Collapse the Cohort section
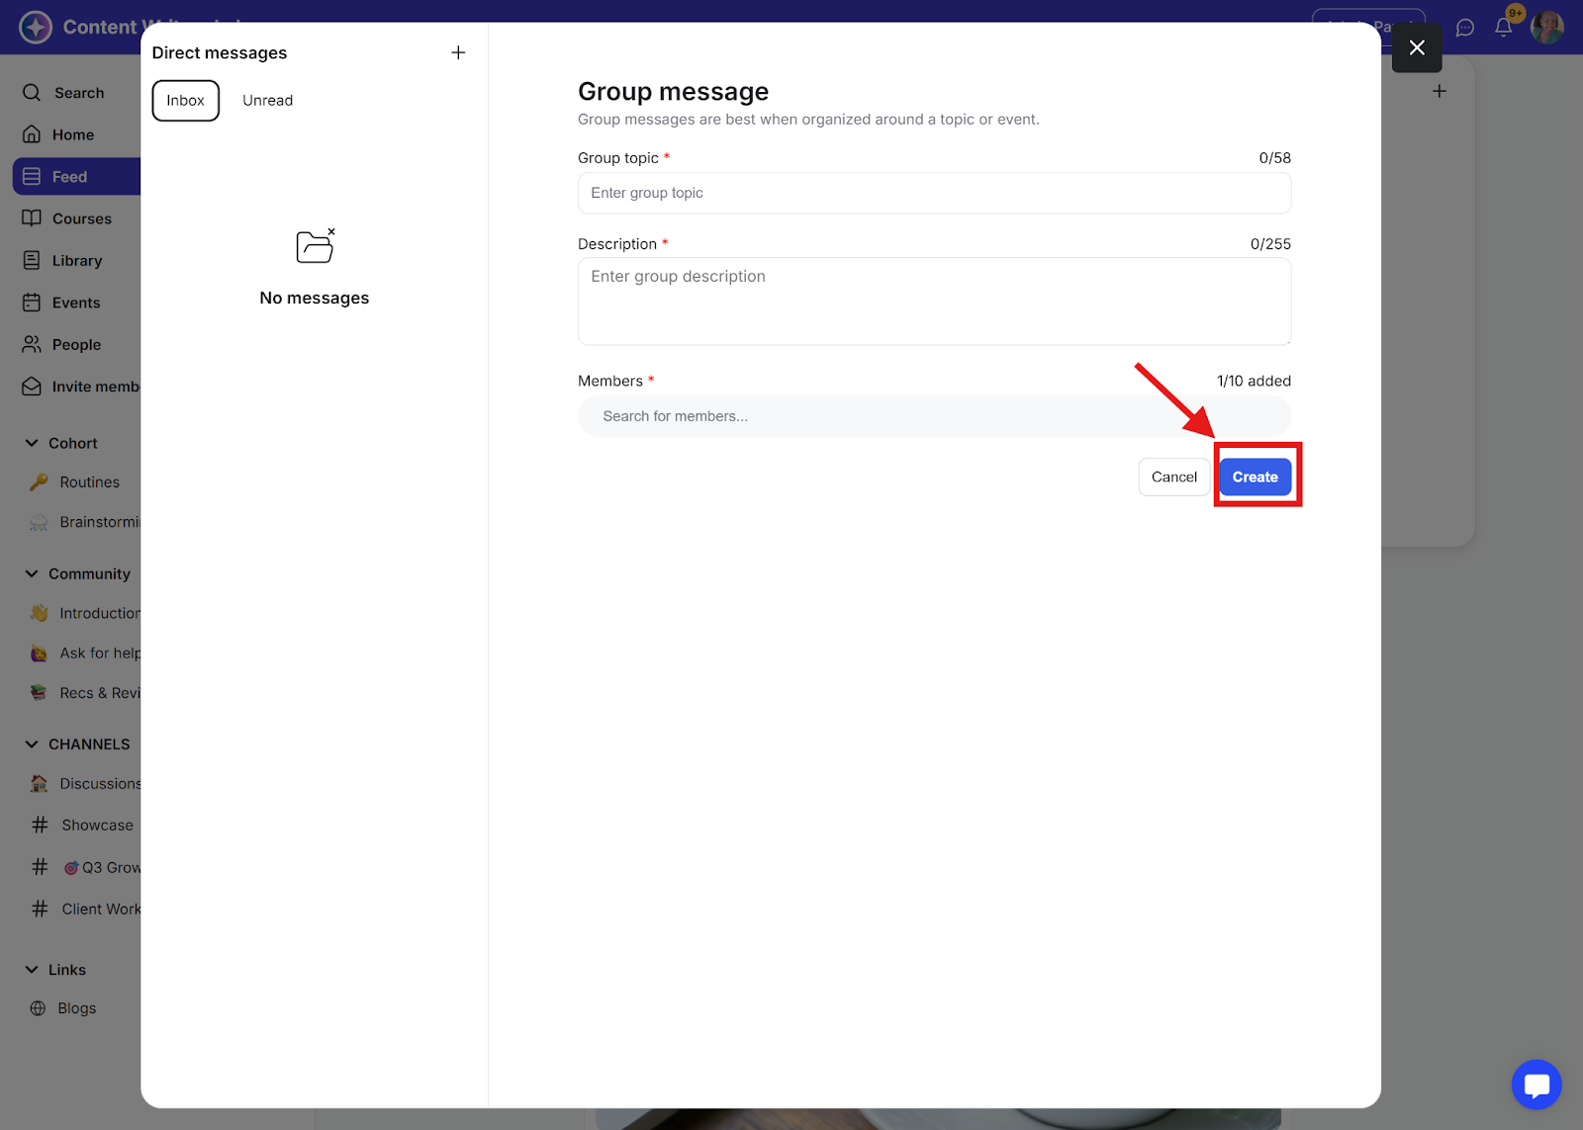Image resolution: width=1583 pixels, height=1130 pixels. tap(32, 444)
